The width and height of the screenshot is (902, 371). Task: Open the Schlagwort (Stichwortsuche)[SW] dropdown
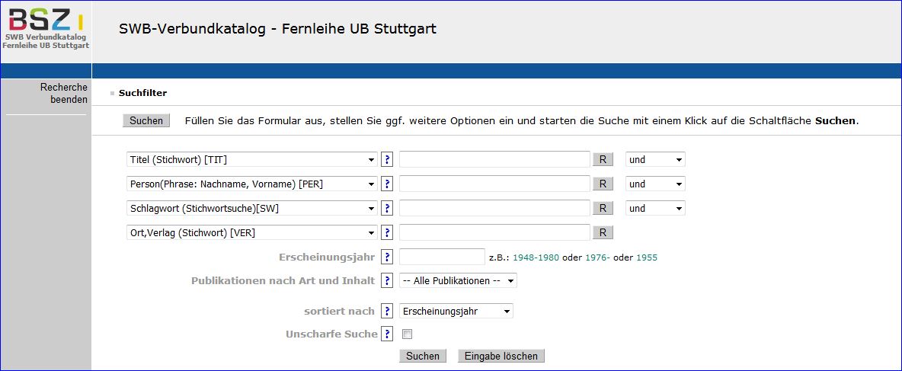click(252, 208)
